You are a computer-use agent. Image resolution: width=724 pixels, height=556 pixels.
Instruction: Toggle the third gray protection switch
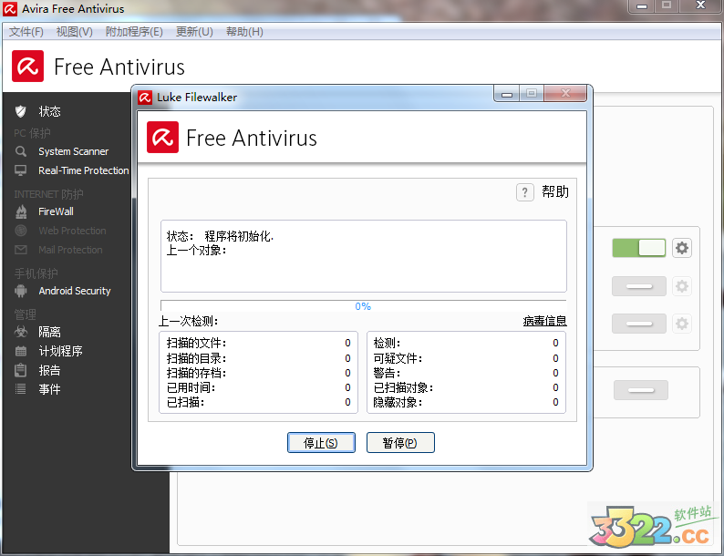click(639, 324)
